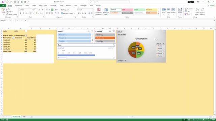Toggle Multi-Select in the Product slicer

88,31
